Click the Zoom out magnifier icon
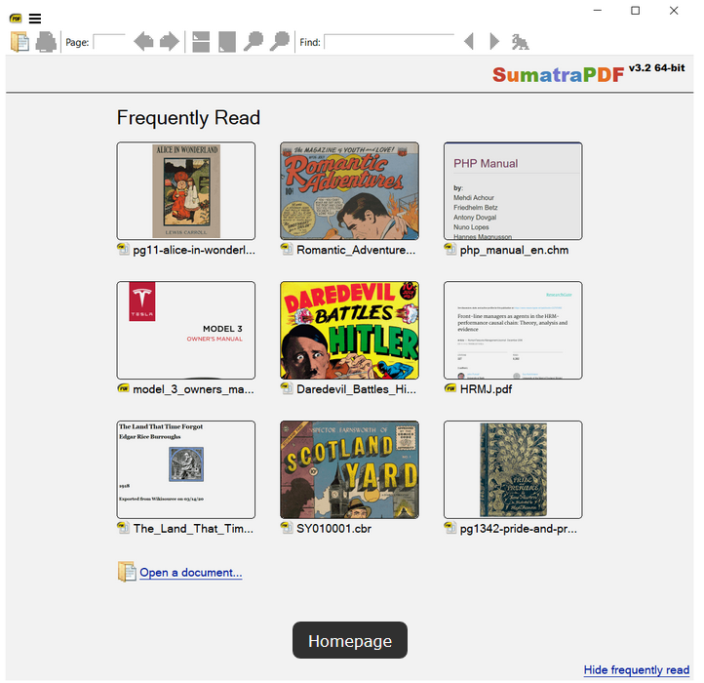The width and height of the screenshot is (704, 683). click(254, 42)
